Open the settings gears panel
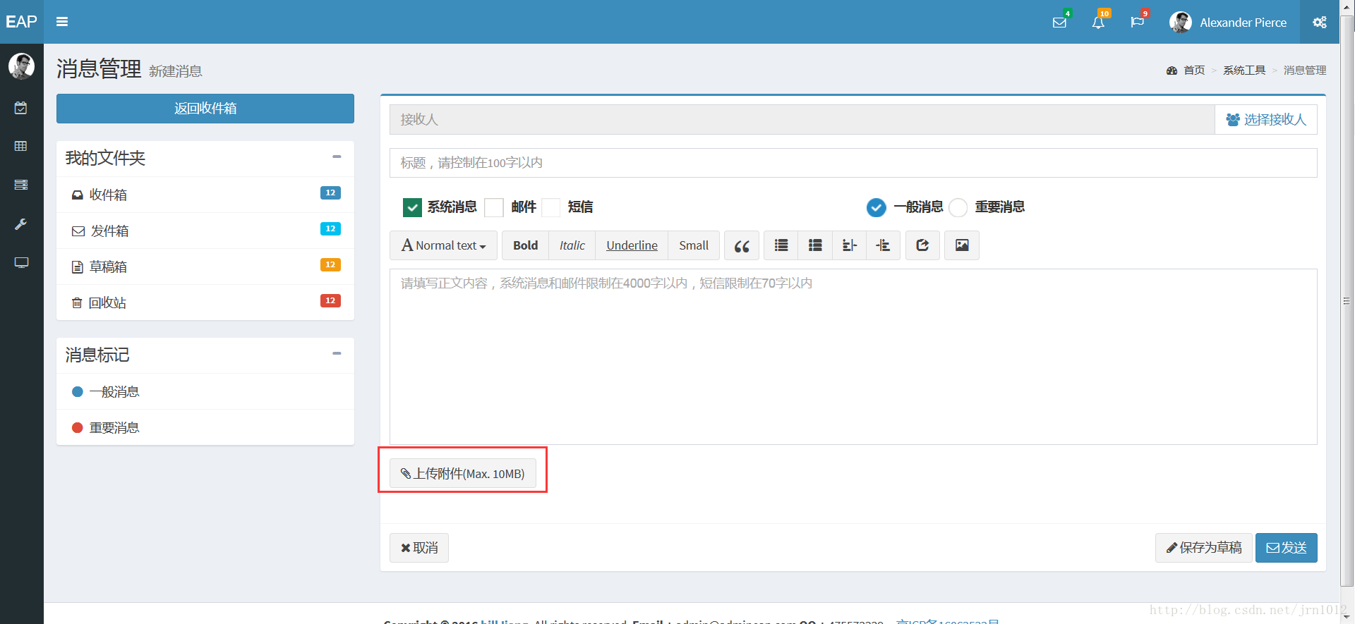The width and height of the screenshot is (1355, 624). [1319, 22]
